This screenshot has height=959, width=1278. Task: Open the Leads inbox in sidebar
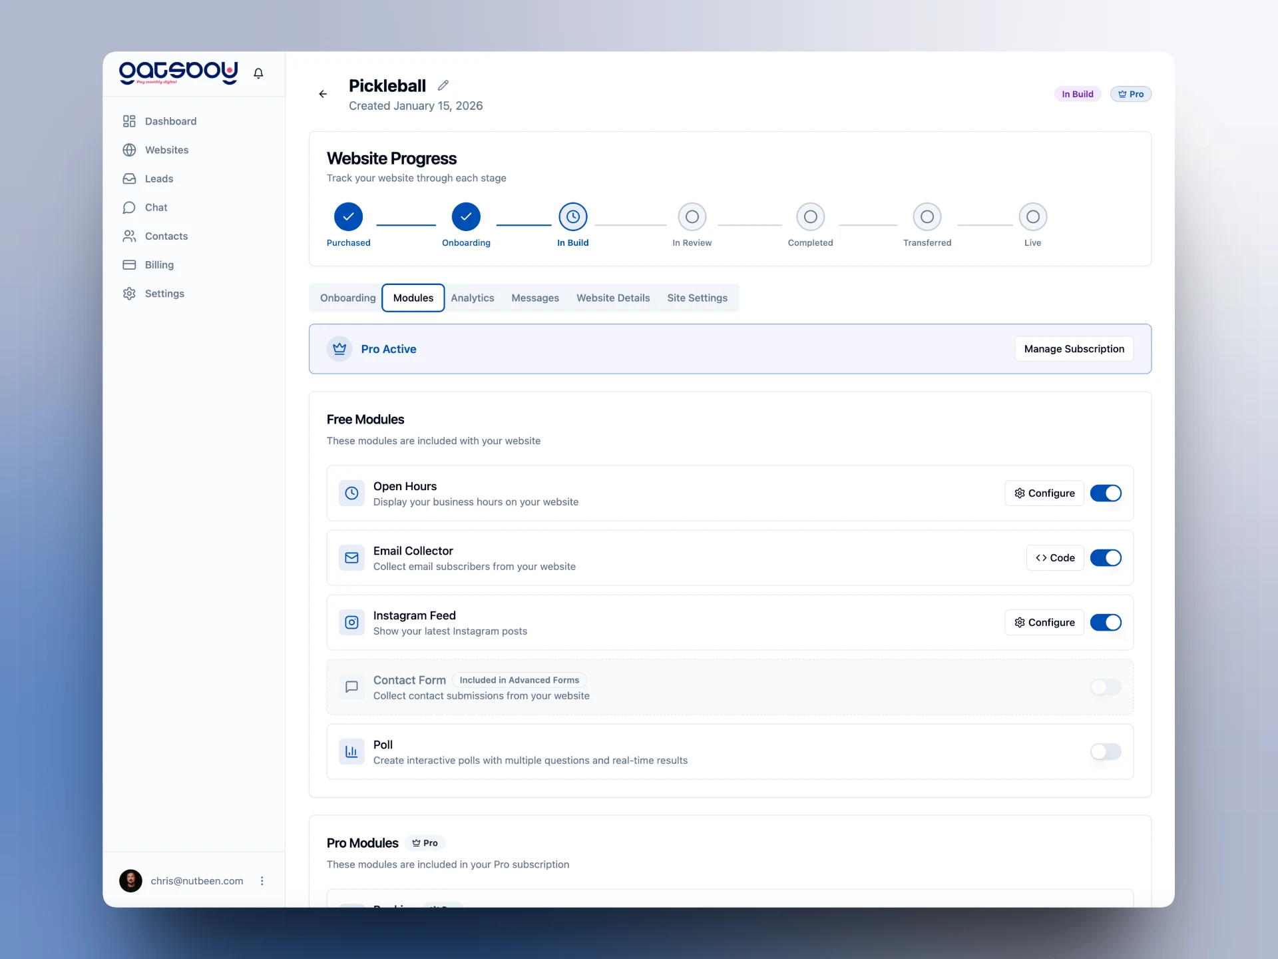click(x=158, y=178)
